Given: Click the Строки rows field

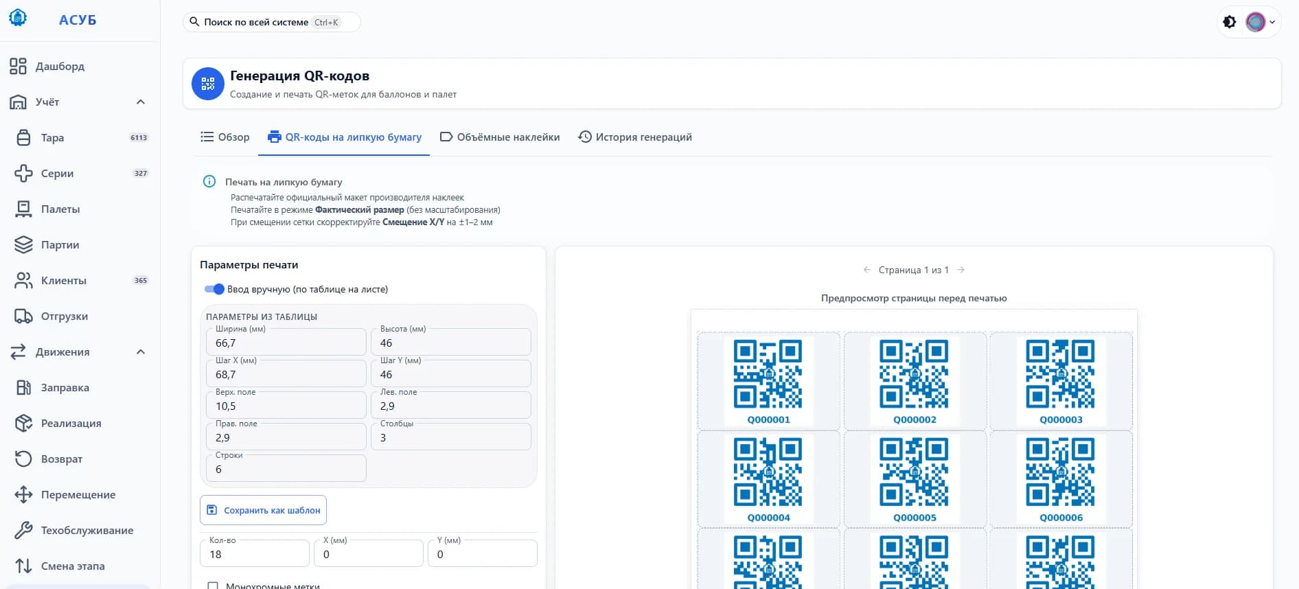Looking at the screenshot, I should [286, 468].
